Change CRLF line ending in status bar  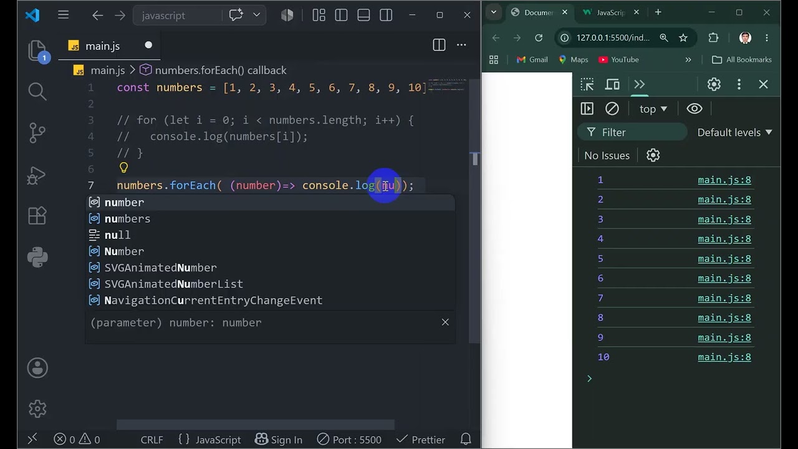coord(151,440)
